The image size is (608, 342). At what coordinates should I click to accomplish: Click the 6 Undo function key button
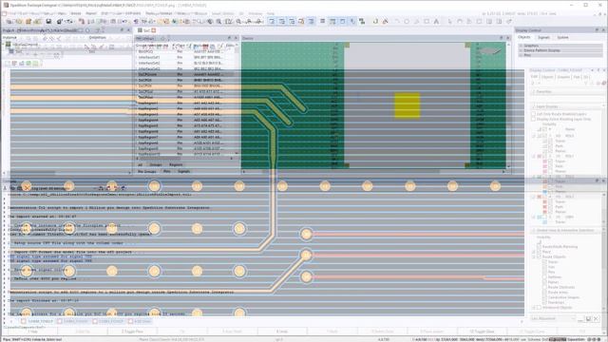point(282,332)
